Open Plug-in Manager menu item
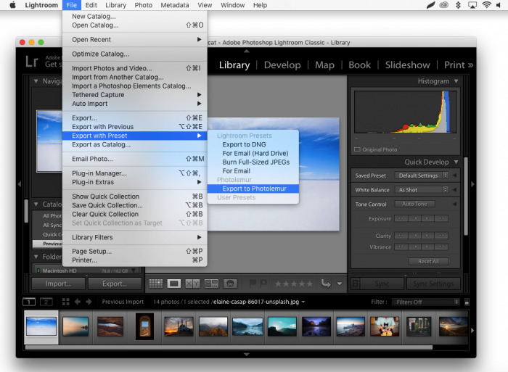The width and height of the screenshot is (508, 372). (135, 173)
